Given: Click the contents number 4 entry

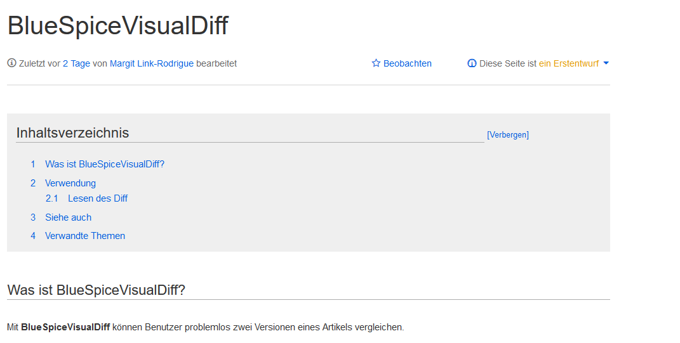Looking at the screenshot, I should click(x=33, y=236).
